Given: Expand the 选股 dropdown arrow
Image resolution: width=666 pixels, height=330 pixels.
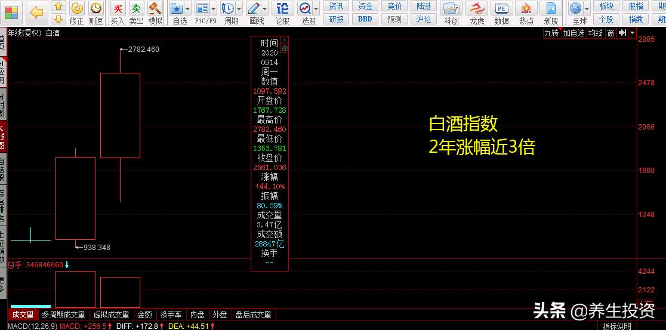Looking at the screenshot, I should point(316,8).
